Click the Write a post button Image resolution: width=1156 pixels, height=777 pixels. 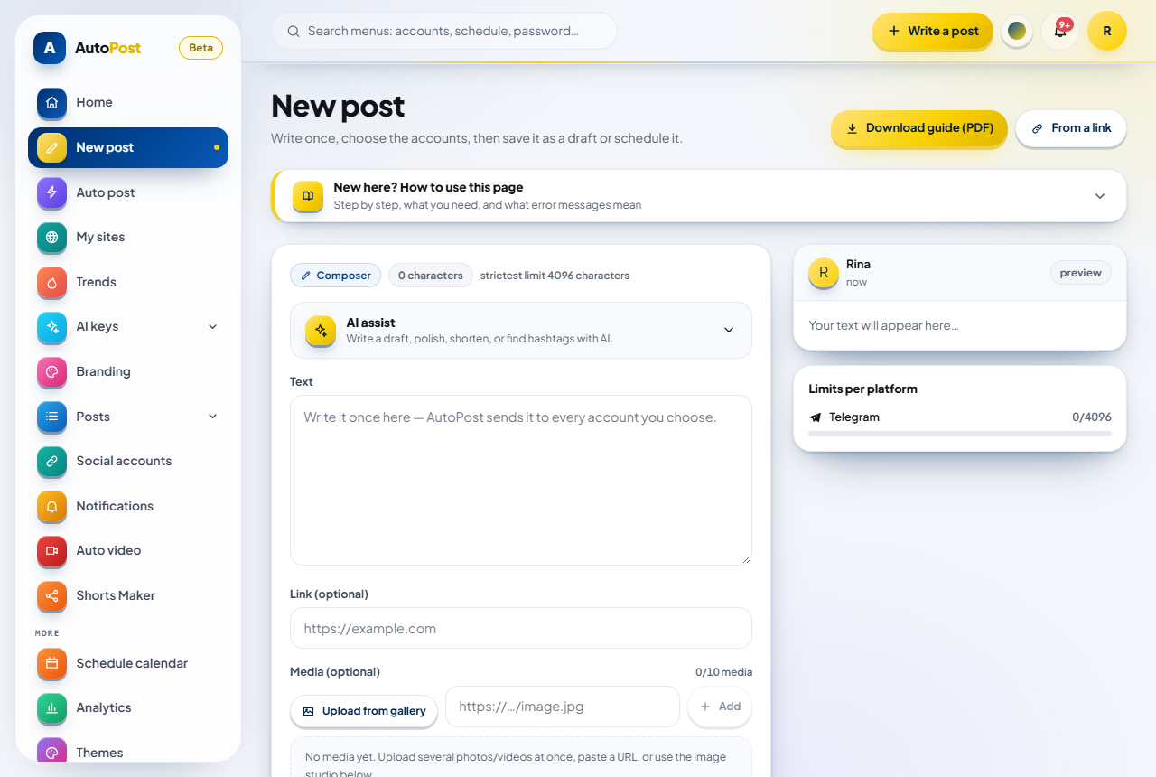point(933,31)
